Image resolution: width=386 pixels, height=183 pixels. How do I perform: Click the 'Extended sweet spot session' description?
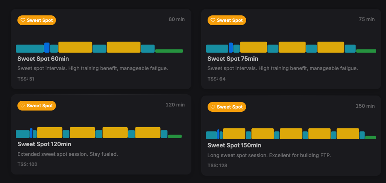coord(68,154)
